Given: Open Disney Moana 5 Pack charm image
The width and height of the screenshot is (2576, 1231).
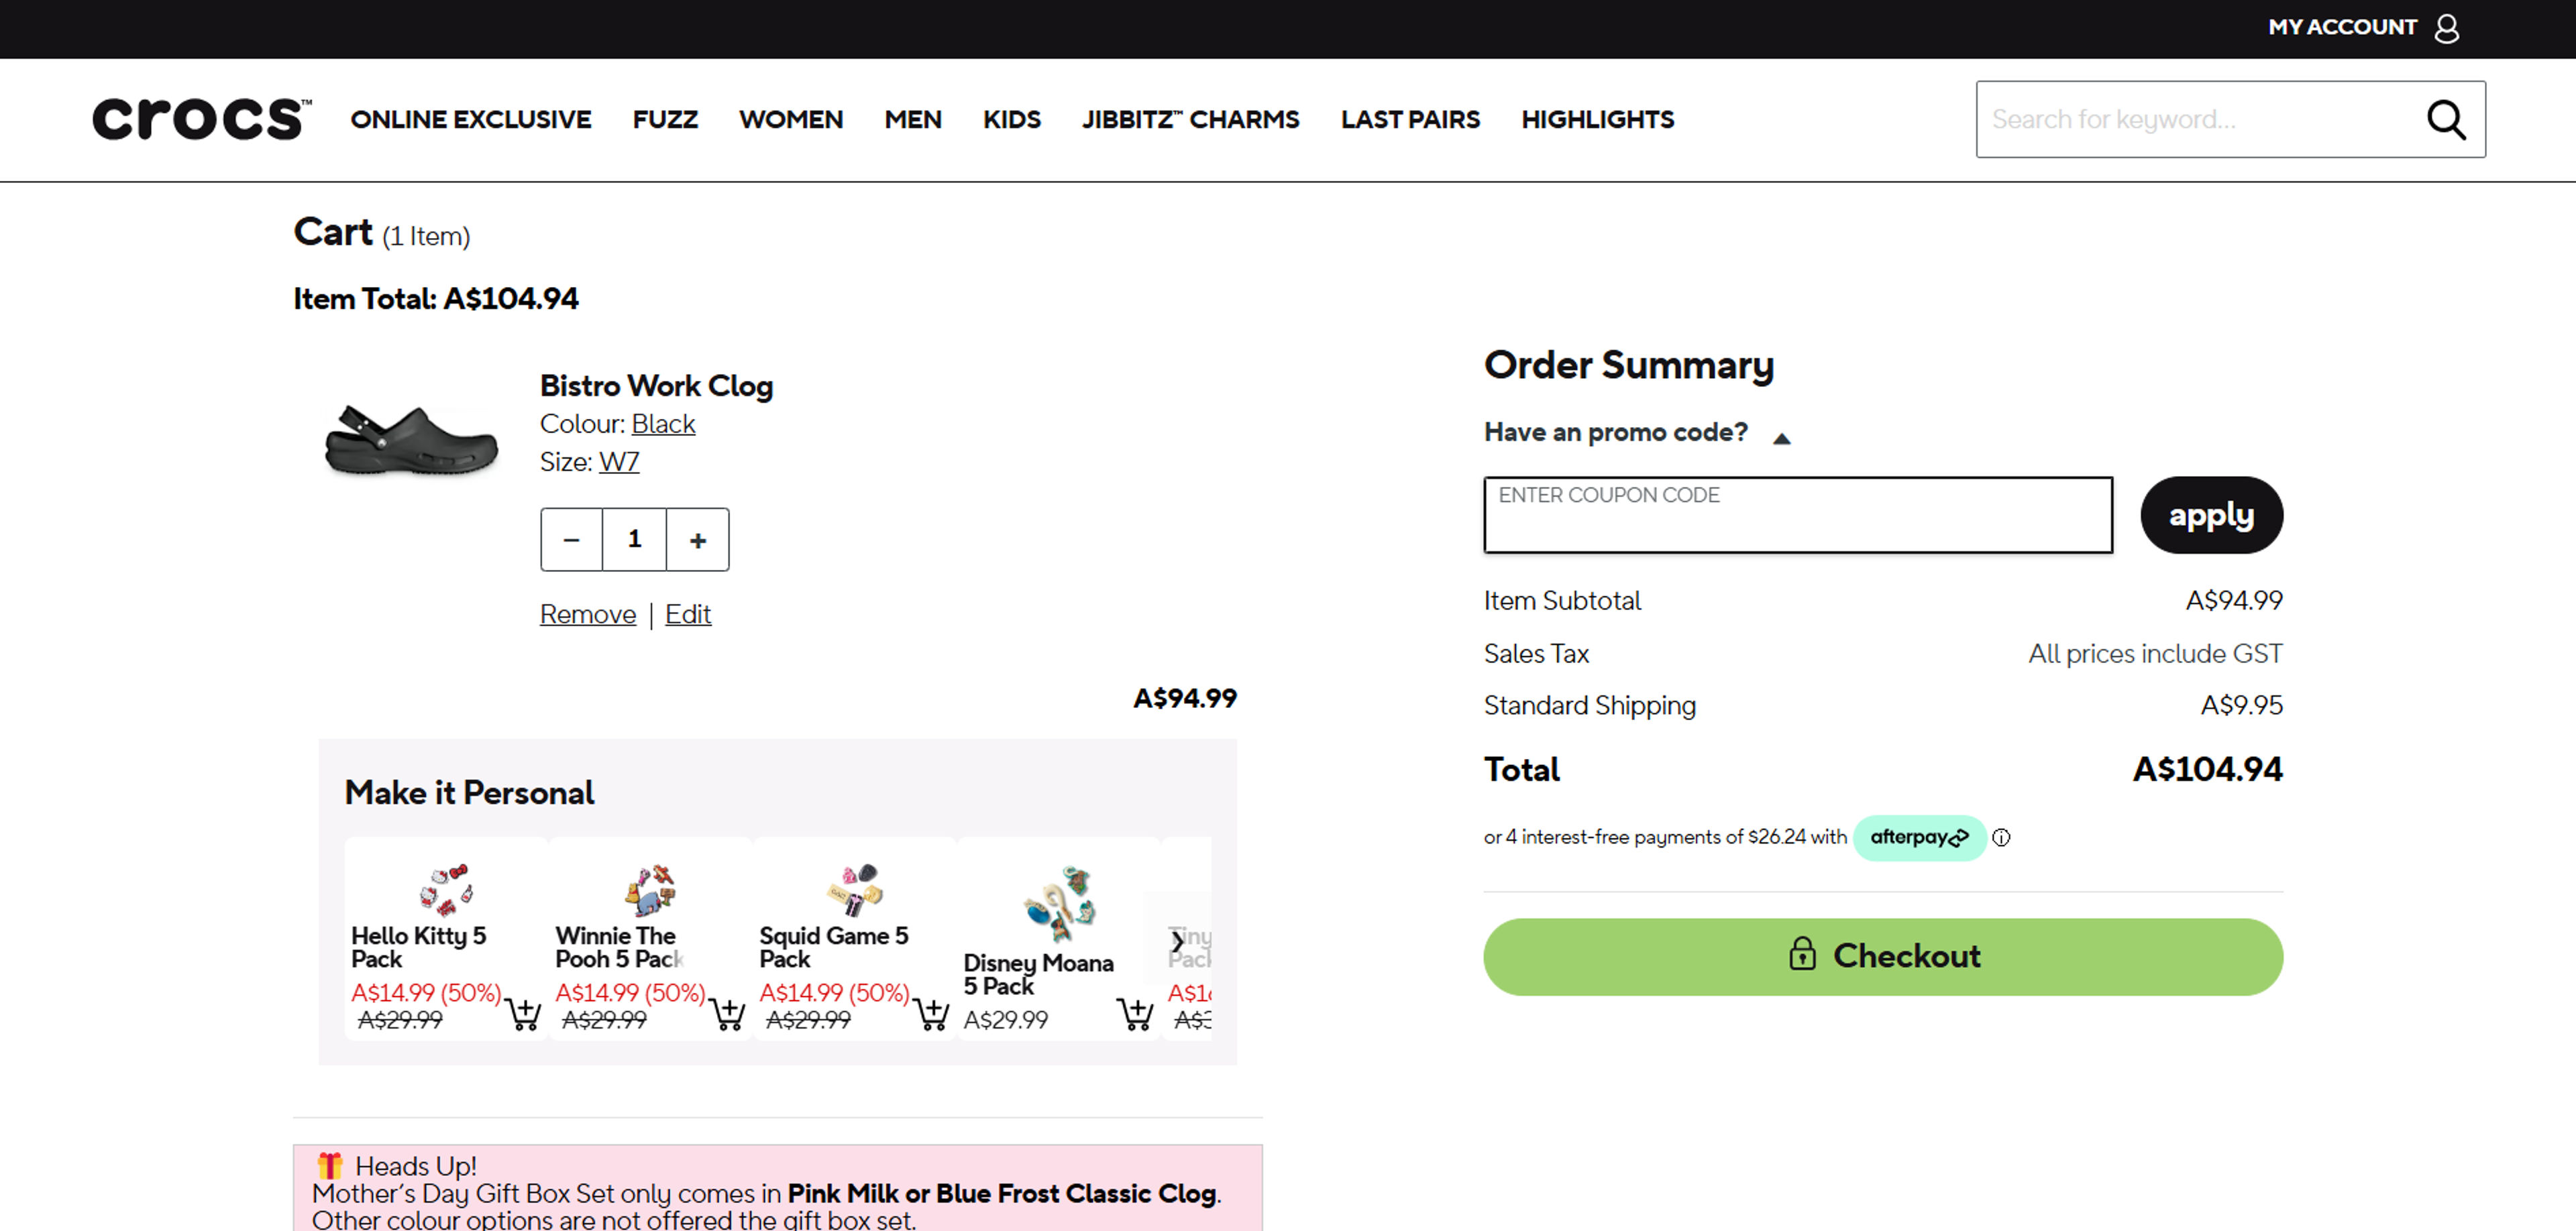Looking at the screenshot, I should click(x=1059, y=903).
